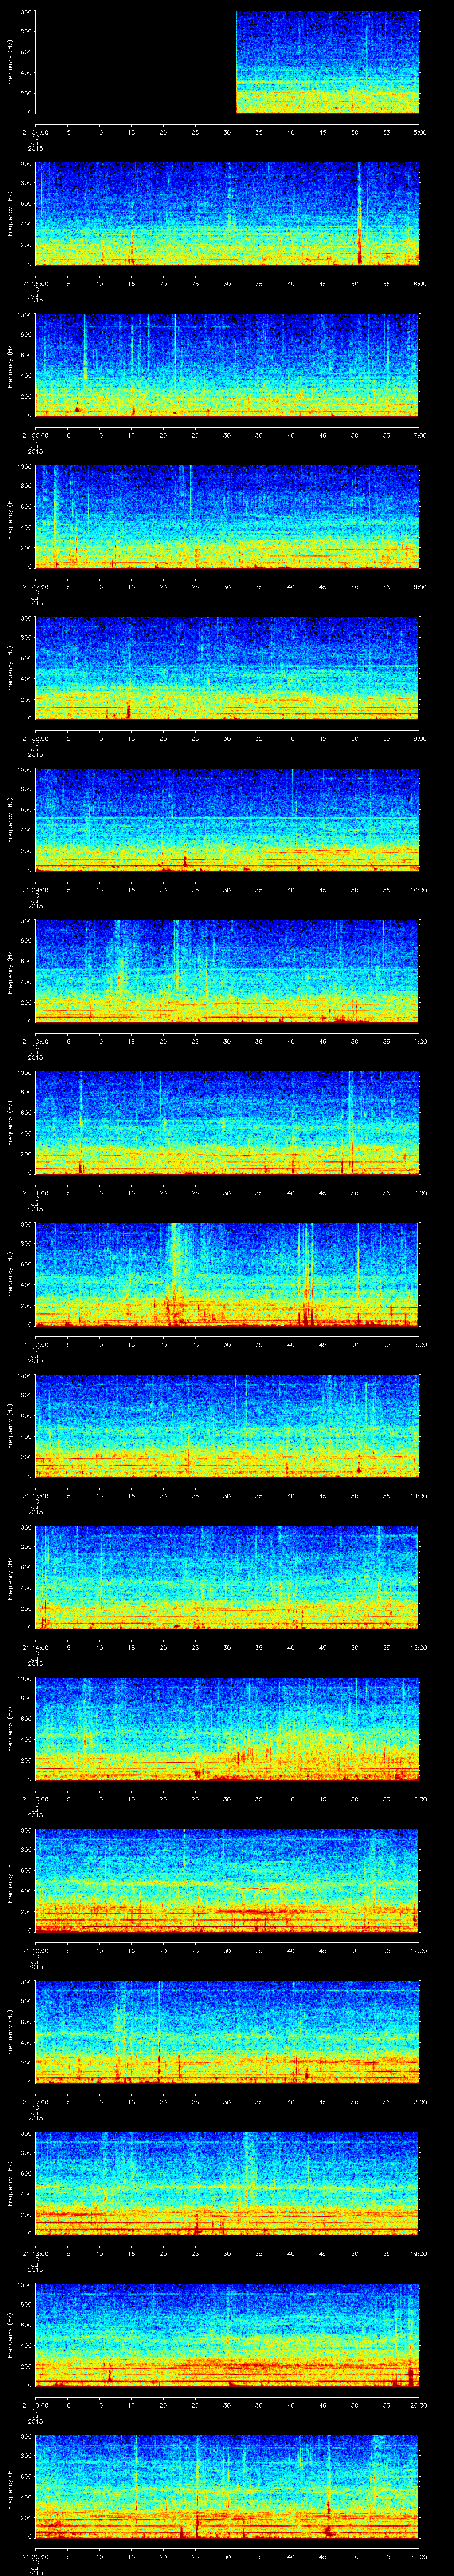Click the spectrogram panel starting at 21:06:00

click(x=227, y=365)
